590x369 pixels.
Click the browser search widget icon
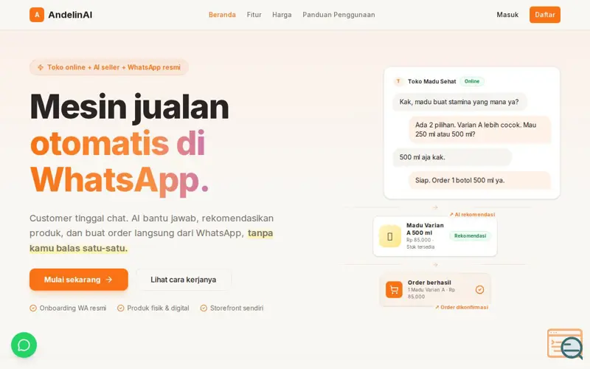(x=565, y=344)
